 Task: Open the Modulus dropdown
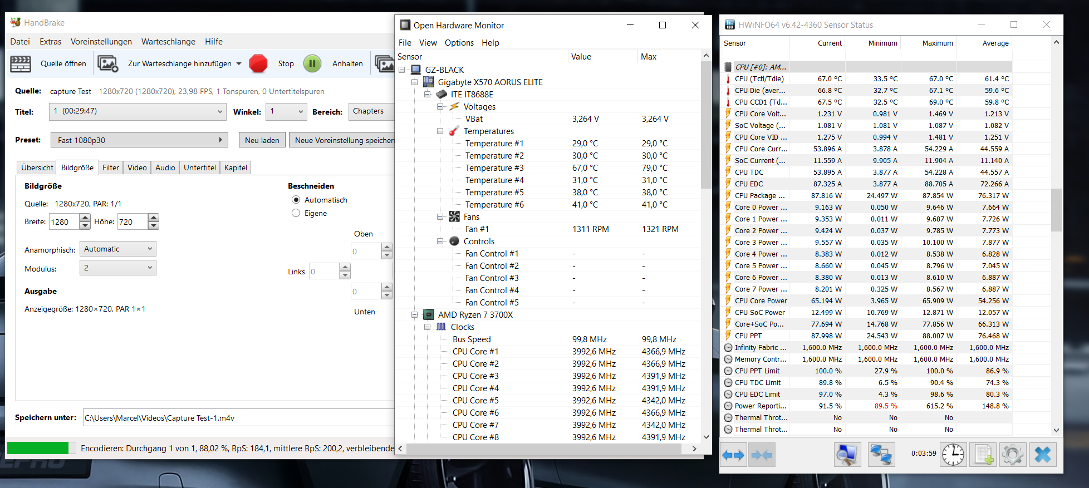click(x=118, y=268)
